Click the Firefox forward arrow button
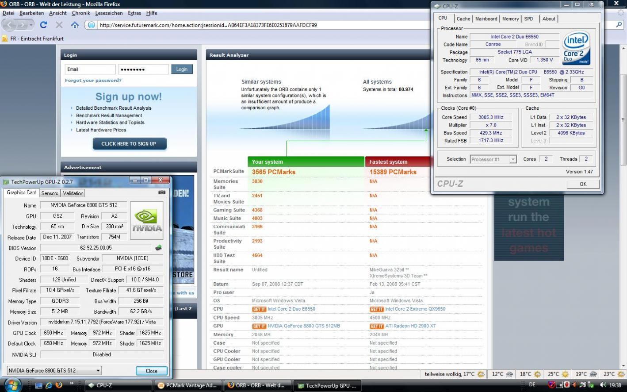 point(22,25)
